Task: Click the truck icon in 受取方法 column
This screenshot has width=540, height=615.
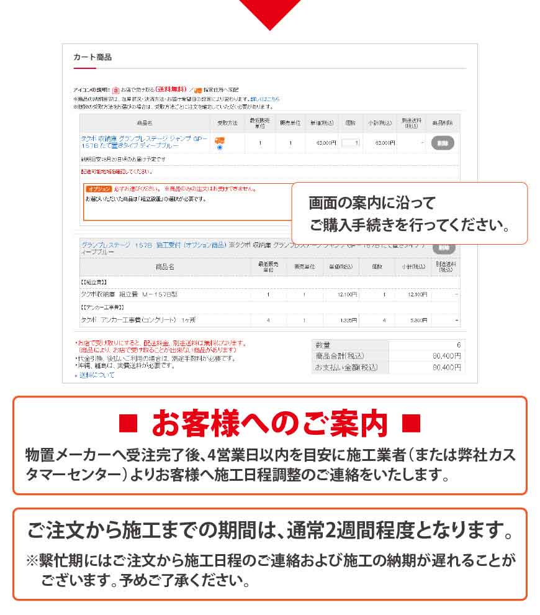Action: tap(219, 140)
